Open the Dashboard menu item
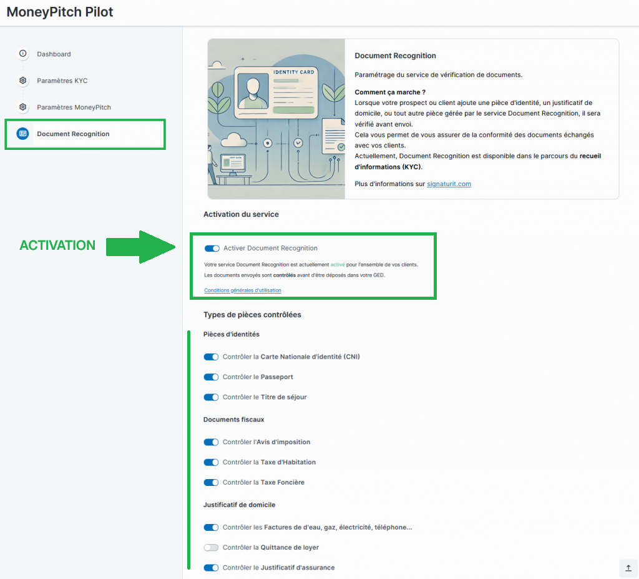Viewport: 639px width, 579px height. pos(54,54)
